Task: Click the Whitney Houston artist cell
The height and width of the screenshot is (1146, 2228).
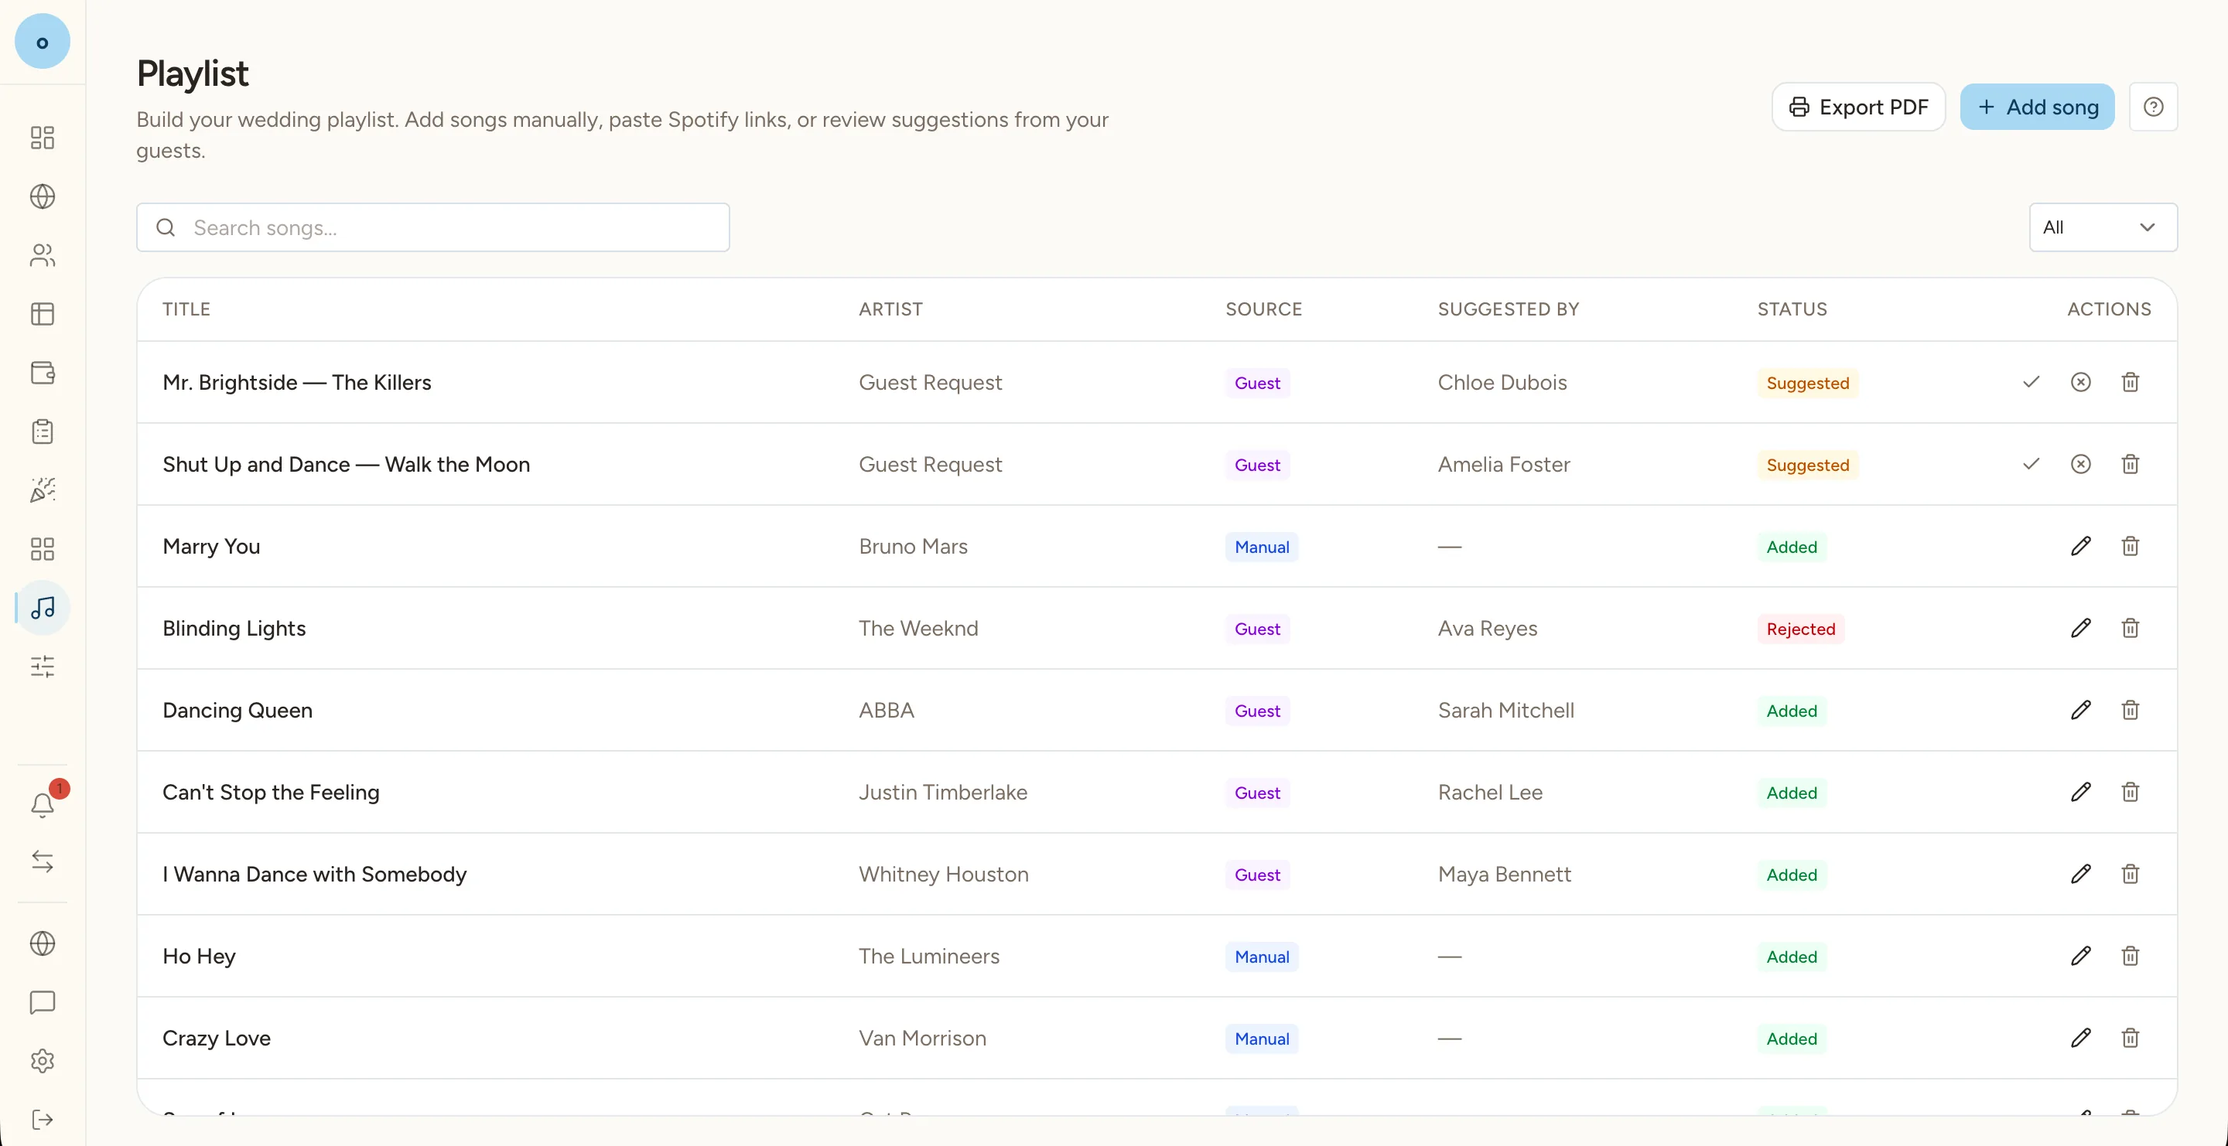Action: coord(944,875)
